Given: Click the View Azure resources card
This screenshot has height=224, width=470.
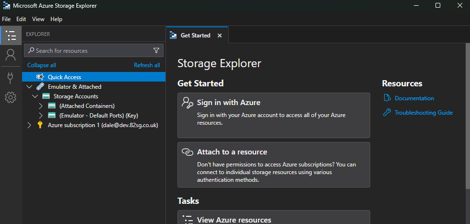Looking at the screenshot, I should (x=274, y=217).
